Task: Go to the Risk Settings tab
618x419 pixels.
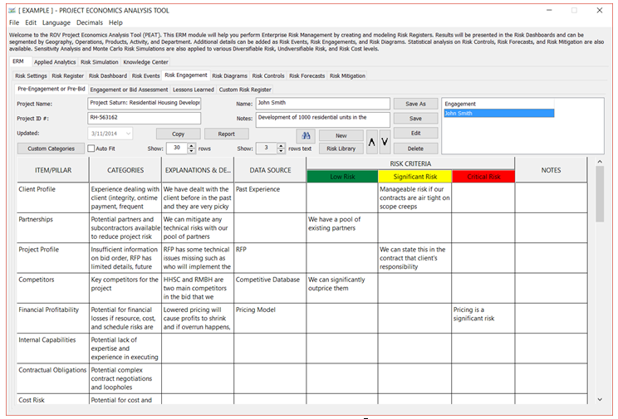Action: pos(31,76)
